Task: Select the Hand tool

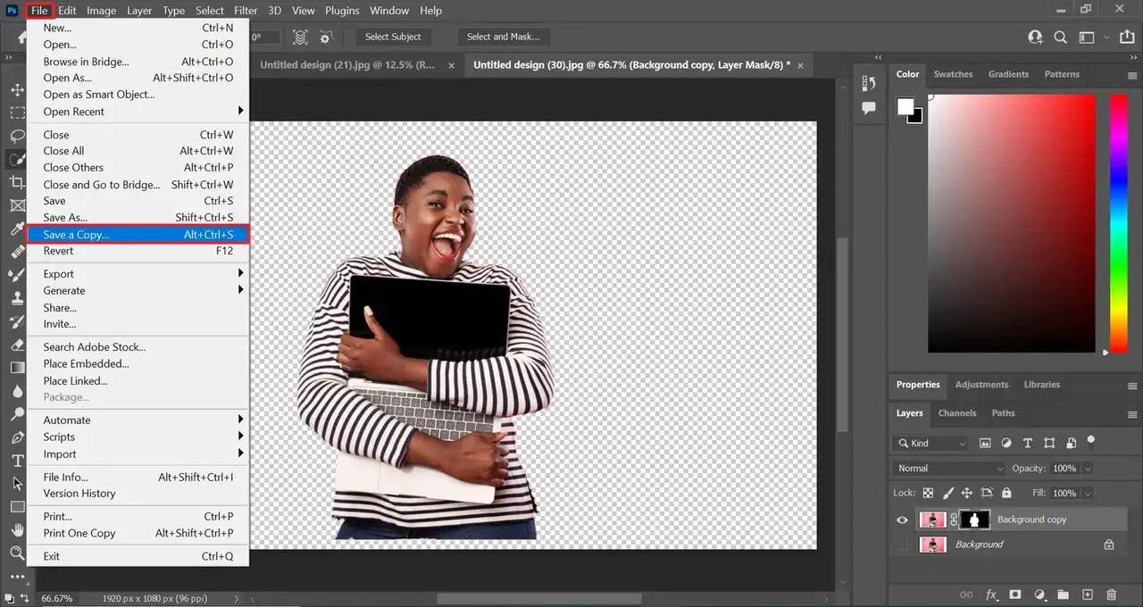Action: coord(17,530)
